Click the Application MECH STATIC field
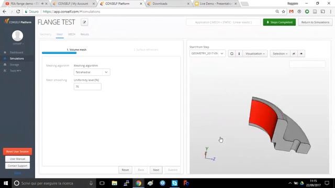The width and height of the screenshot is (335, 188). click(x=224, y=22)
